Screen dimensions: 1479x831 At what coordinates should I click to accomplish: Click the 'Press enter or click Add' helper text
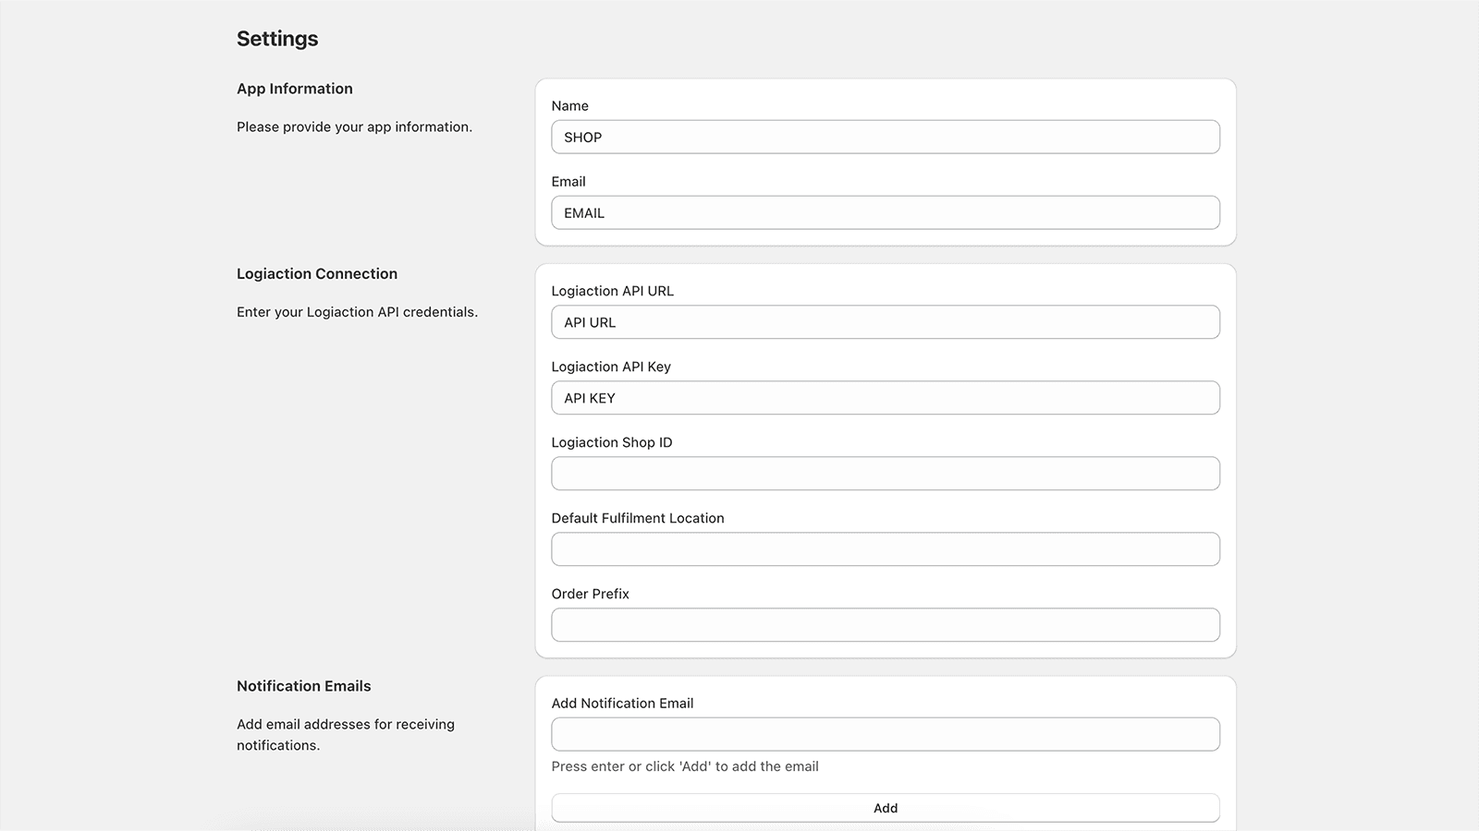click(684, 766)
